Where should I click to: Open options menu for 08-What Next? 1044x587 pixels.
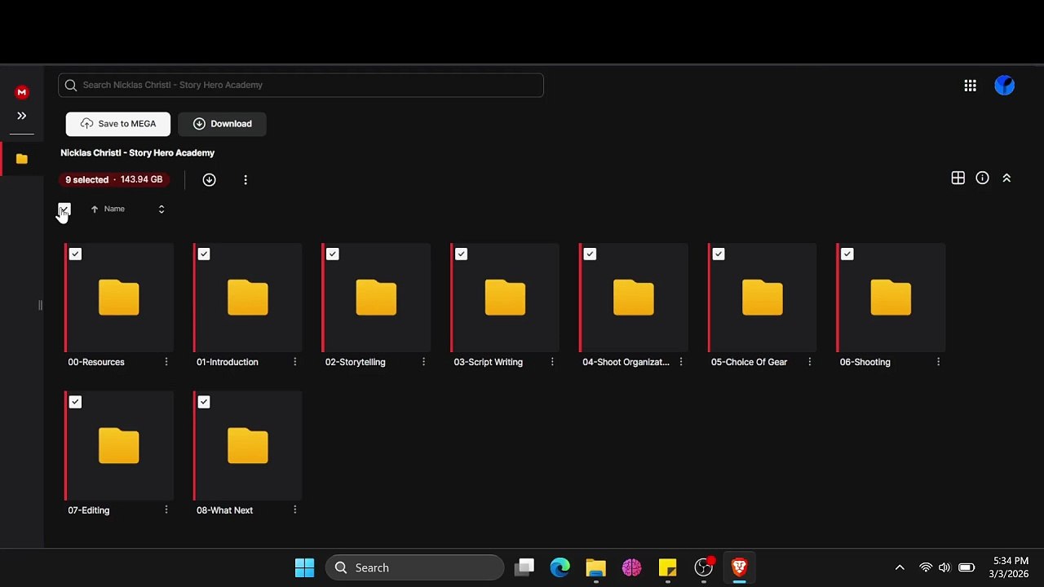point(295,510)
